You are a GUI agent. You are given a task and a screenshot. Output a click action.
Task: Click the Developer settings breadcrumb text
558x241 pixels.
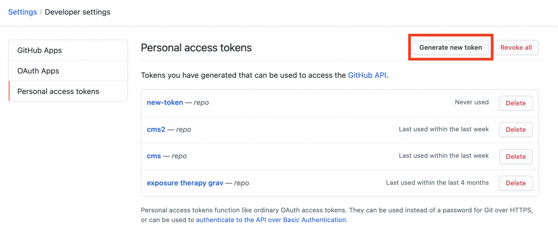pyautogui.click(x=77, y=12)
